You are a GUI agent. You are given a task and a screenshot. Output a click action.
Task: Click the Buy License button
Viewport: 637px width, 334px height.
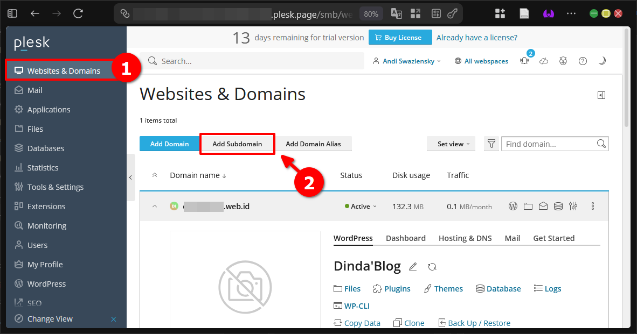pos(400,38)
